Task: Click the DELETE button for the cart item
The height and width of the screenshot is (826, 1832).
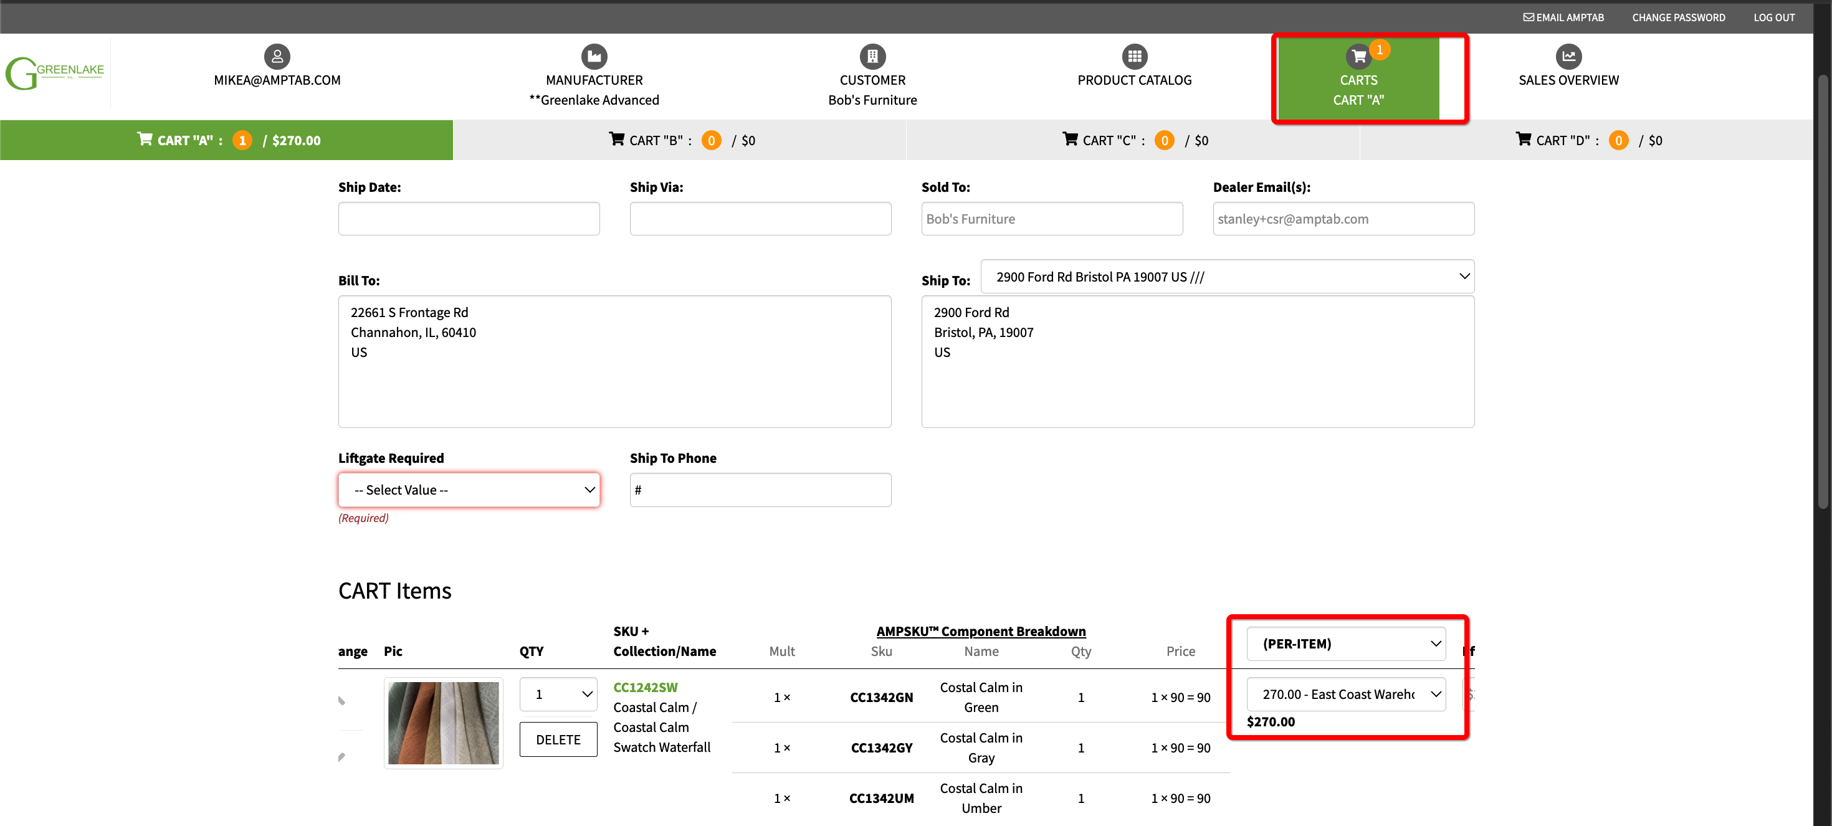Action: point(558,739)
